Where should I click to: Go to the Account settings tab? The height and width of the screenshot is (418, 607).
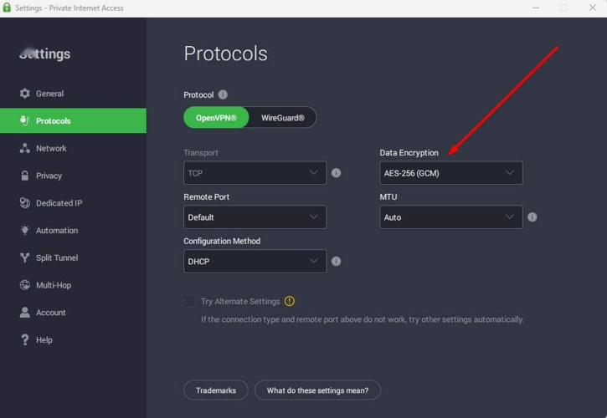point(50,313)
